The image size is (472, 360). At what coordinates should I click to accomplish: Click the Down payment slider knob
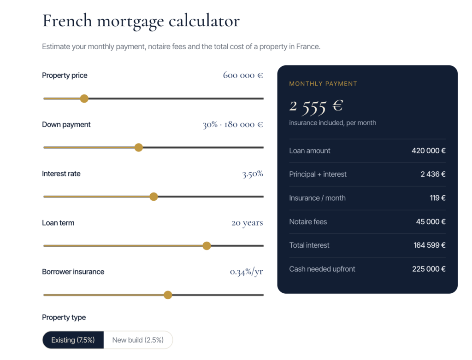(x=138, y=147)
